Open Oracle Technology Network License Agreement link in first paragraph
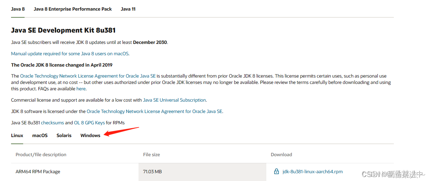 tap(88, 76)
